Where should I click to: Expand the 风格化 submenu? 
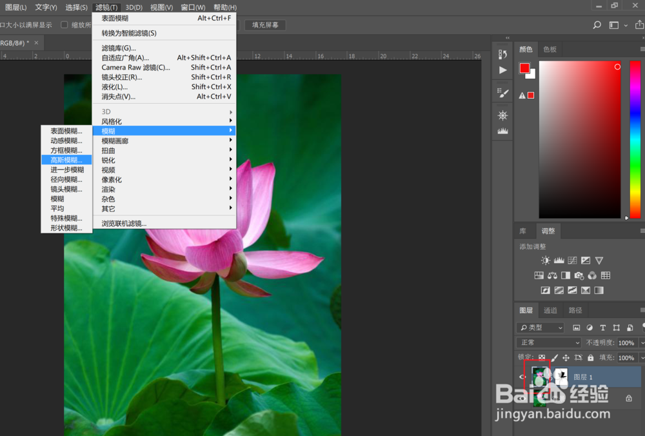coord(164,121)
